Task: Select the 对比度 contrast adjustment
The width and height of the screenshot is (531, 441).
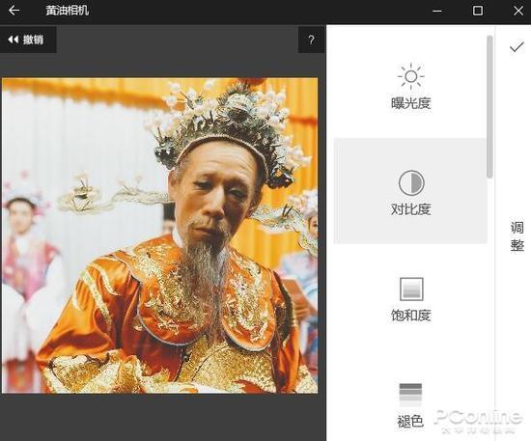Action: (410, 191)
